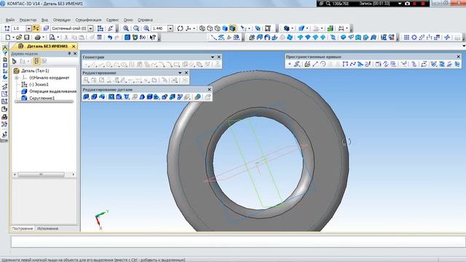Image resolution: width=466 pixels, height=262 pixels.
Task: Switch to Построение tab
Action: pyautogui.click(x=23, y=229)
